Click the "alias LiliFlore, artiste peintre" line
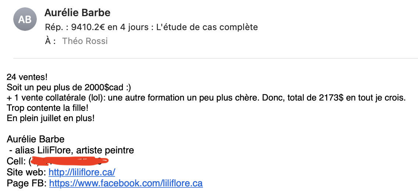Viewport: 418px width, 193px height. point(74,150)
